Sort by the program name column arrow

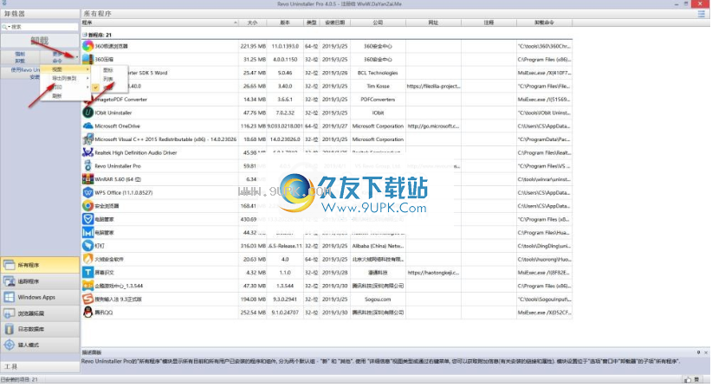pos(236,23)
